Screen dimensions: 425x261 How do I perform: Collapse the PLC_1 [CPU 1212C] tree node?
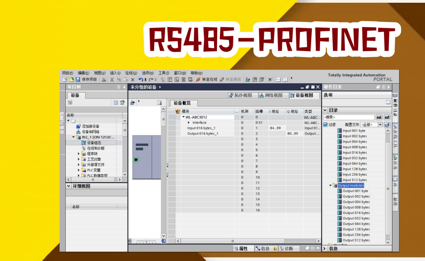click(74, 137)
